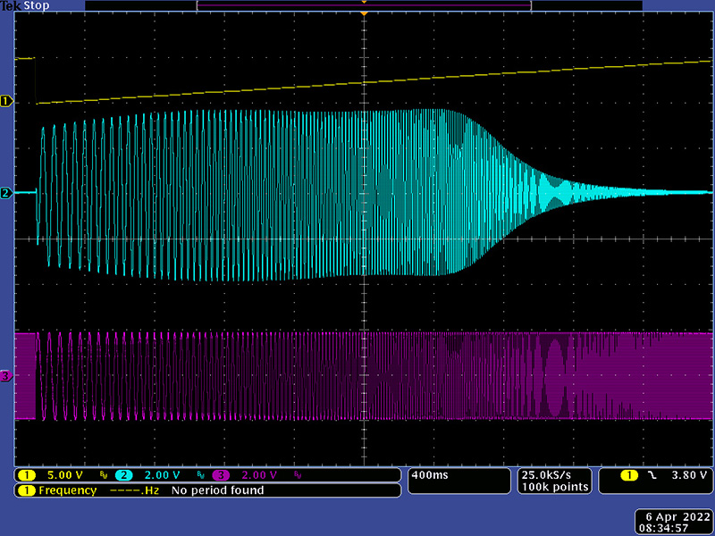Click the date and time display

(676, 523)
